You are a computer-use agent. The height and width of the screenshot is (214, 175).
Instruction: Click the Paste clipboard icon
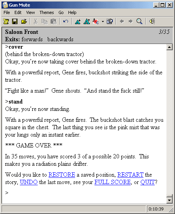[53, 21]
